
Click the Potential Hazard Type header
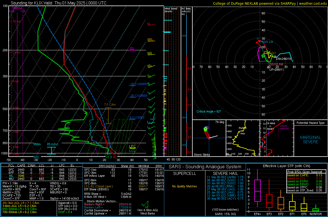311,123
